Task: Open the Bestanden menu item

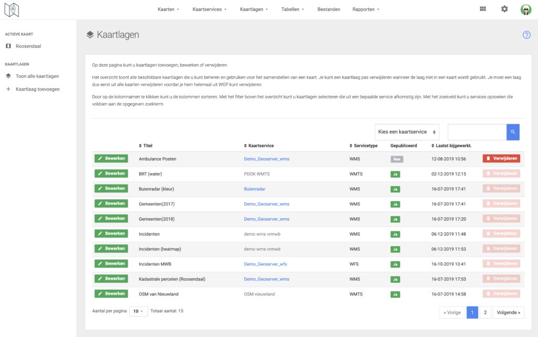Action: point(328,9)
